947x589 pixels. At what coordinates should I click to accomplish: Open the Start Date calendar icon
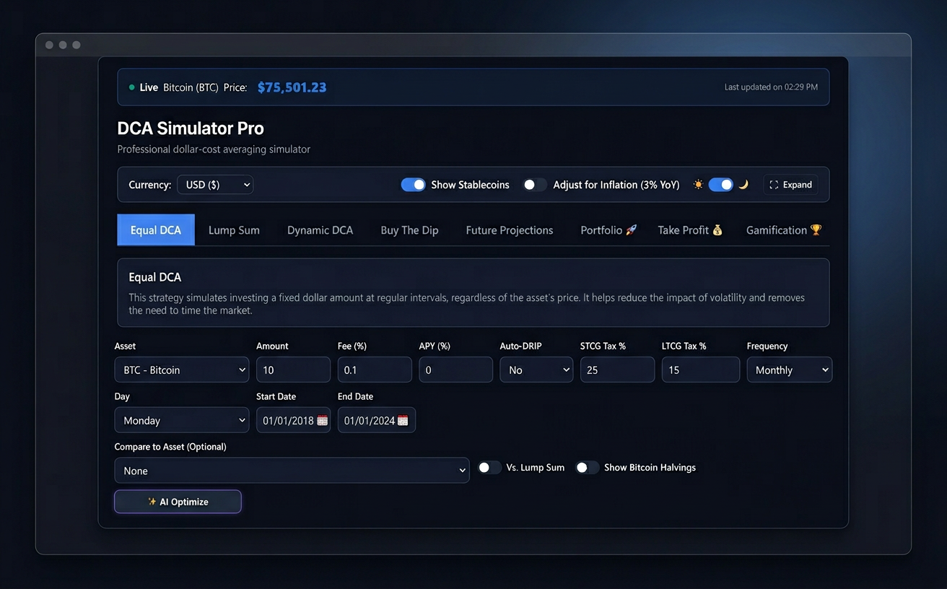323,419
